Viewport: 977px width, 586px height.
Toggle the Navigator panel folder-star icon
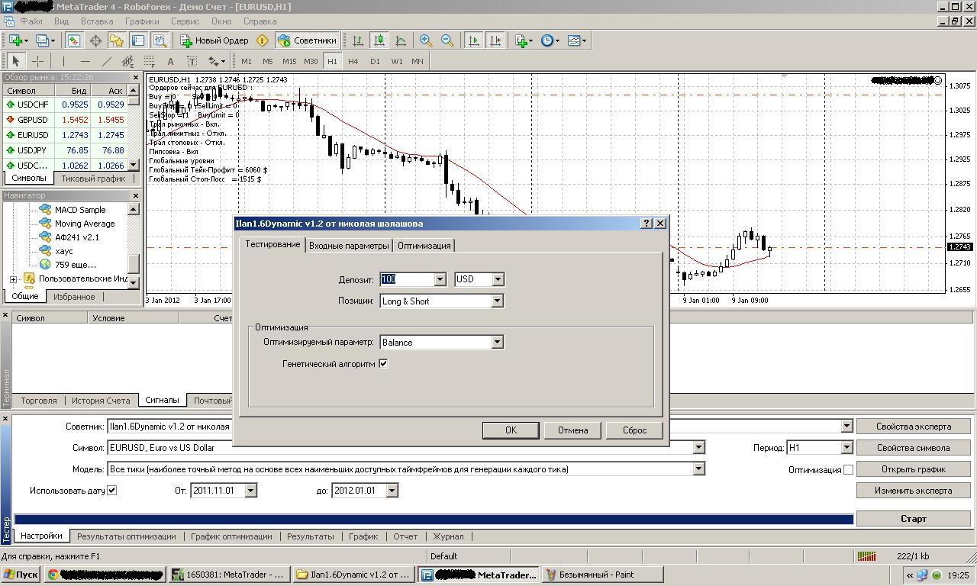117,40
